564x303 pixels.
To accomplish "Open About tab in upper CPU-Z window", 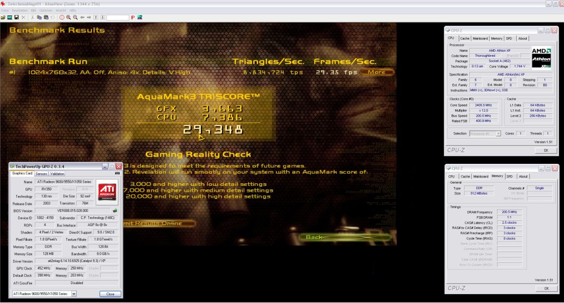I will (x=523, y=38).
